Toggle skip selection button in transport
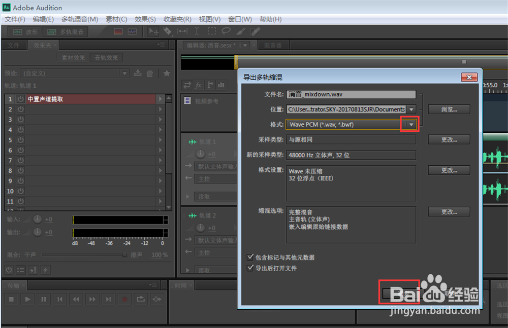This screenshot has height=328, width=508. [x=157, y=299]
